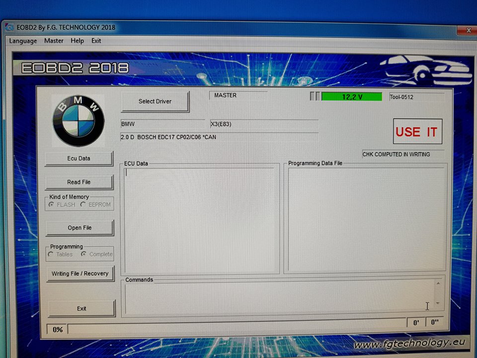Click inside the Programming Data File area
477x358 pixels.
[366, 219]
